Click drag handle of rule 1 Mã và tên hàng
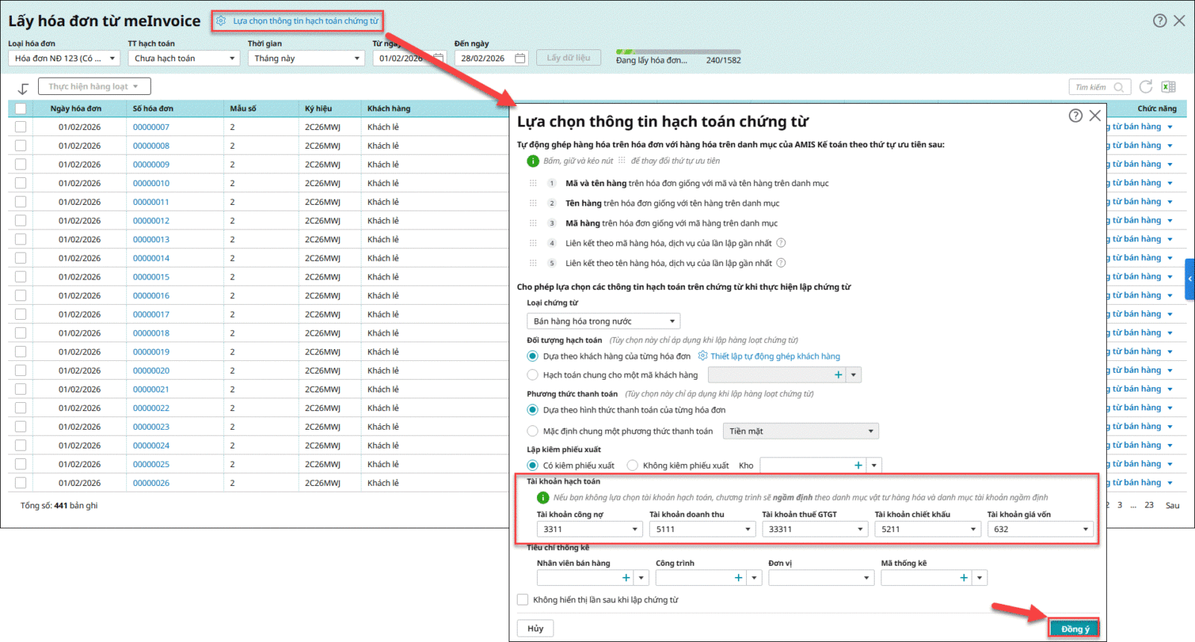 tap(533, 183)
